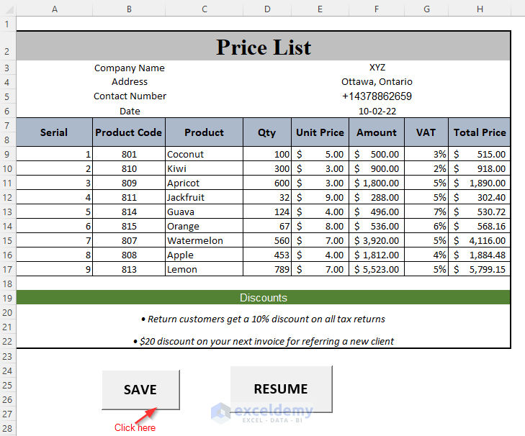This screenshot has width=525, height=436.
Task: Click the +14378862659 phone number cell
Action: [377, 96]
